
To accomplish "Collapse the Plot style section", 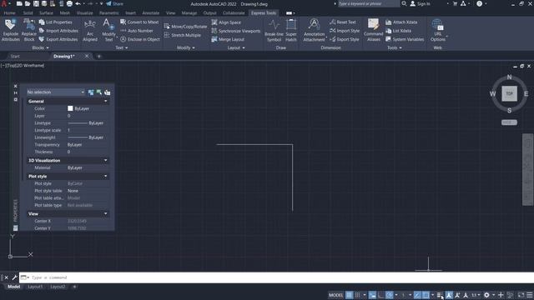I will click(x=105, y=176).
